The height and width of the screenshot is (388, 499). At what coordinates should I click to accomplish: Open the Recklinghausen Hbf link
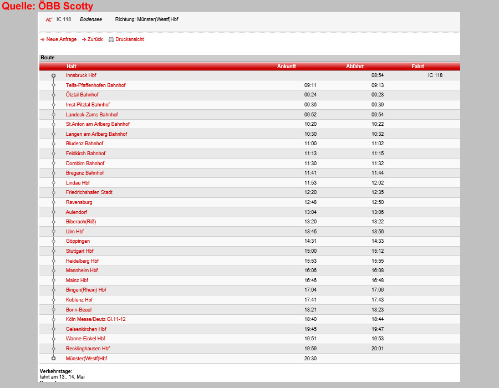(x=88, y=349)
